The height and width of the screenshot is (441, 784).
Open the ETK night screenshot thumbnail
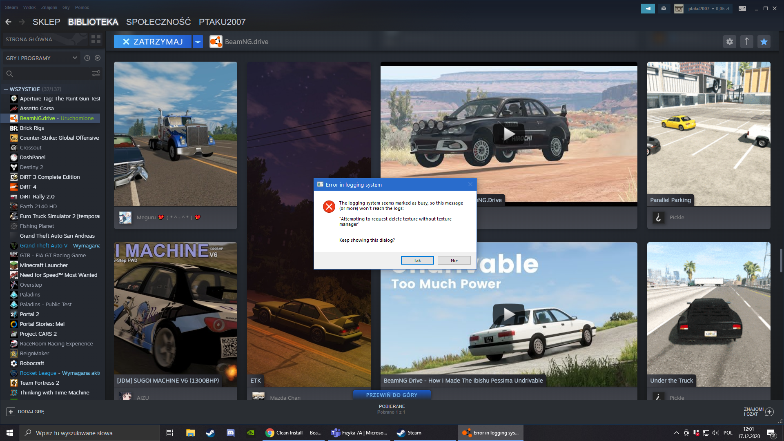click(309, 224)
